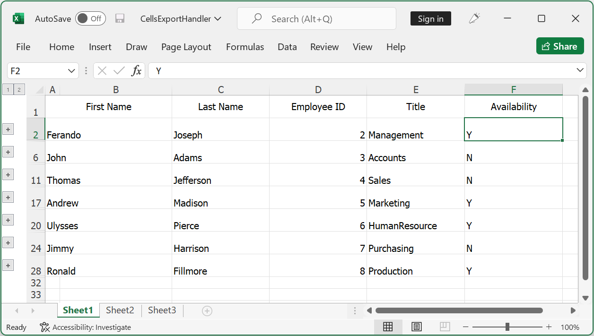The width and height of the screenshot is (594, 336).
Task: Click the Cancel X formula bar icon
Action: pos(102,71)
